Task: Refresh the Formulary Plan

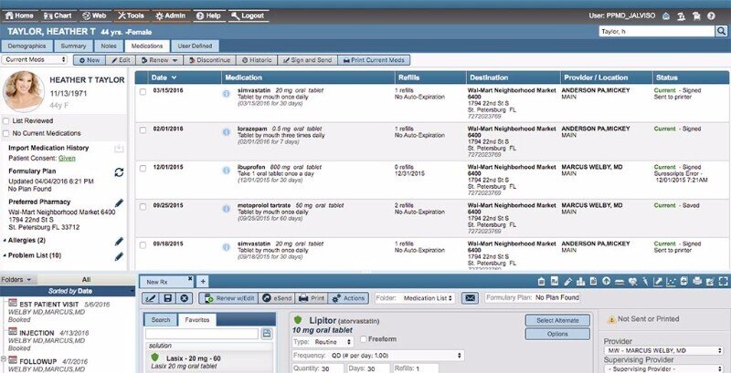Action: 119,172
